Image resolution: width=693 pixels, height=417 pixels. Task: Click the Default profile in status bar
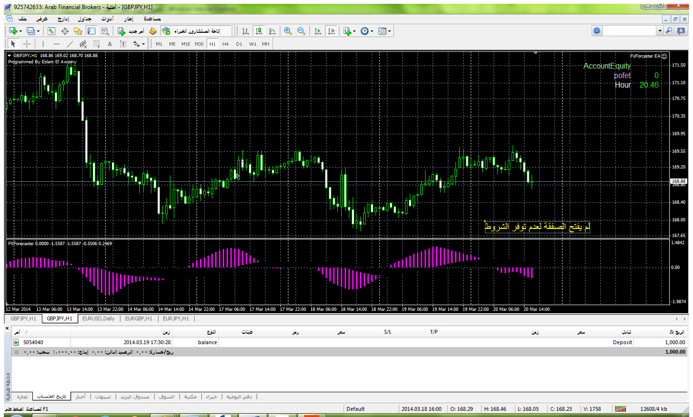356,409
